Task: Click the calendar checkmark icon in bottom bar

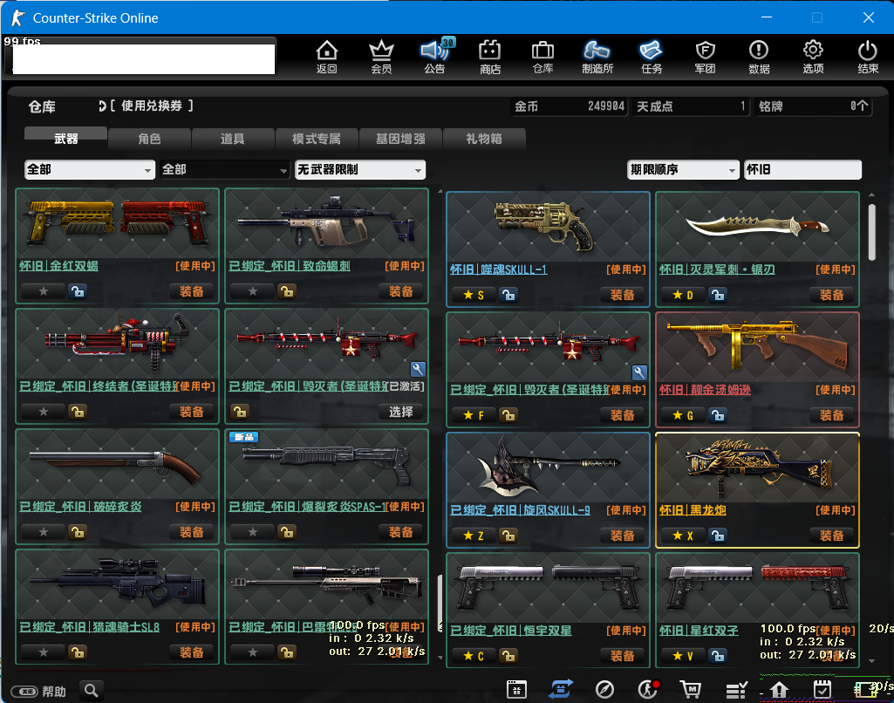Action: (822, 690)
